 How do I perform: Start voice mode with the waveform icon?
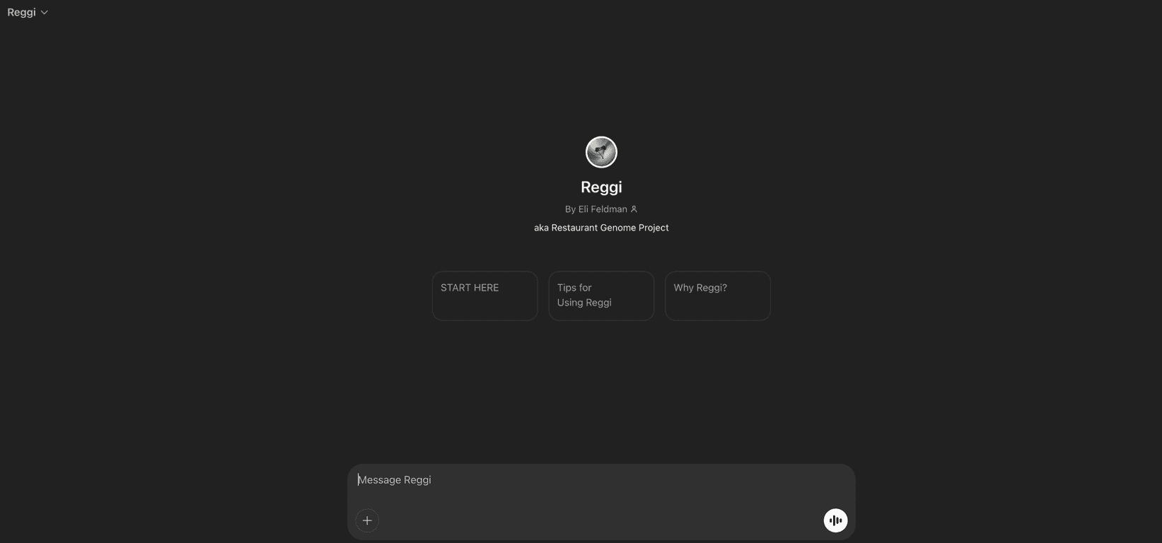[x=835, y=520]
